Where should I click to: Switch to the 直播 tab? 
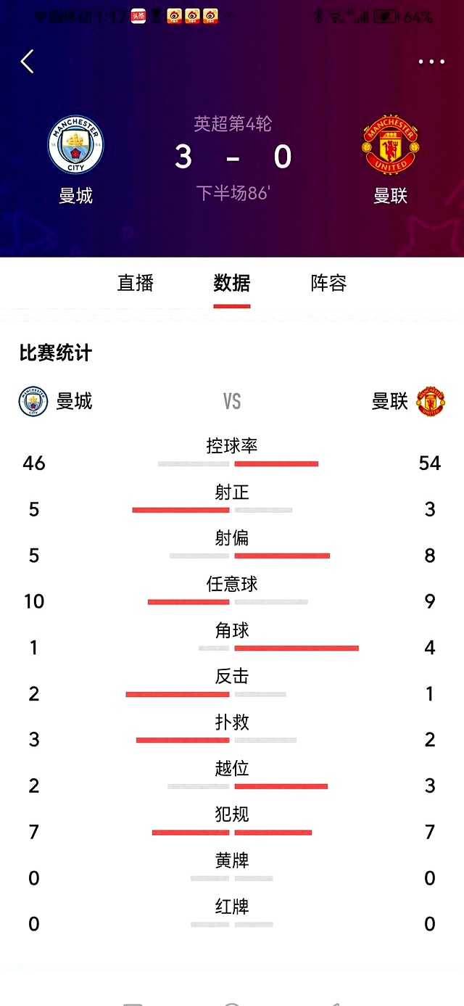tap(136, 283)
